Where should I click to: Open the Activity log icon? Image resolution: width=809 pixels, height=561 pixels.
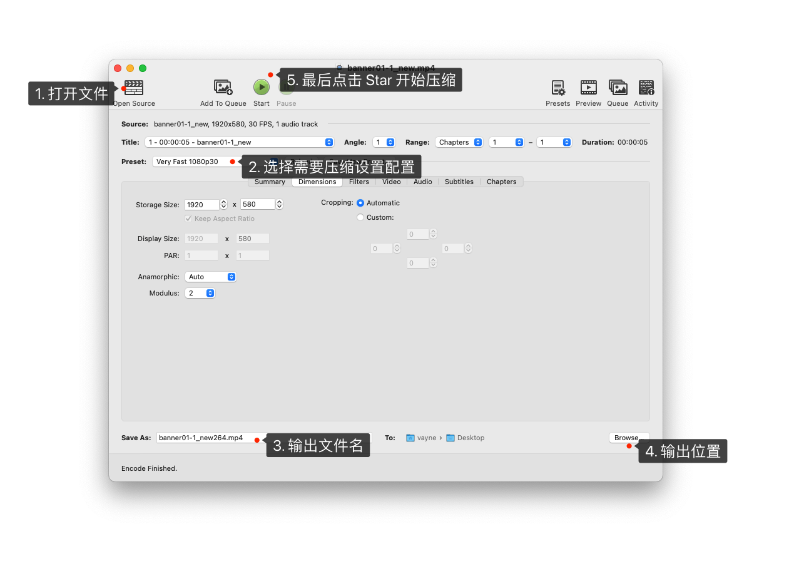(x=646, y=88)
